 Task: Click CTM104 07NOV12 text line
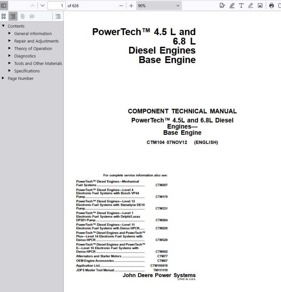[182, 142]
